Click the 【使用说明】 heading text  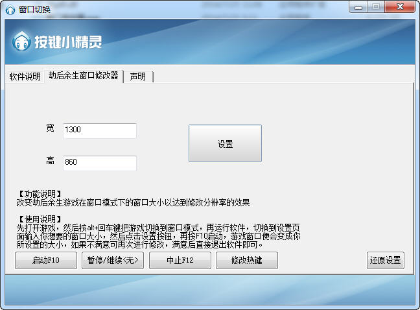point(40,219)
